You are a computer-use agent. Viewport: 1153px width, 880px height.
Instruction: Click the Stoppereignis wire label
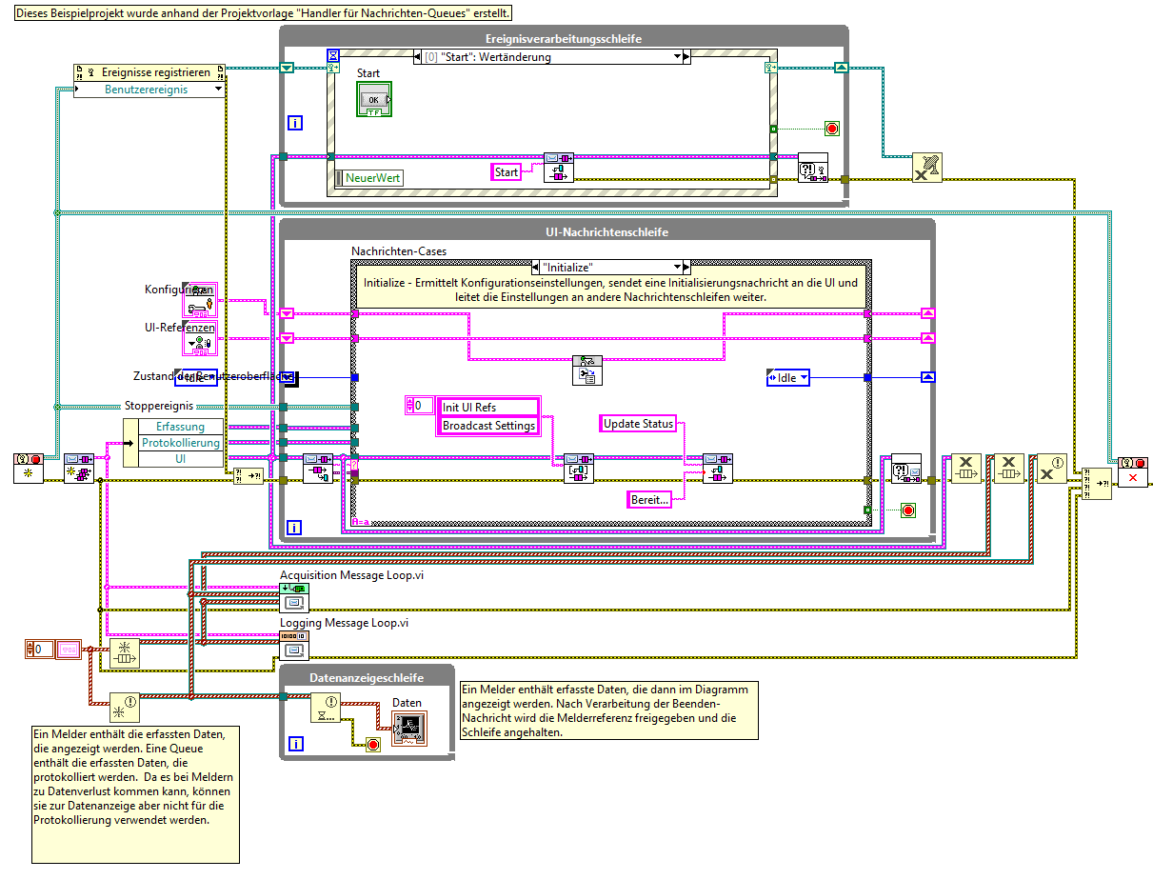(x=159, y=406)
